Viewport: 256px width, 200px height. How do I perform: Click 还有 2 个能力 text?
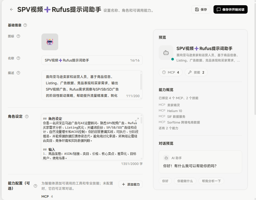click(168, 128)
